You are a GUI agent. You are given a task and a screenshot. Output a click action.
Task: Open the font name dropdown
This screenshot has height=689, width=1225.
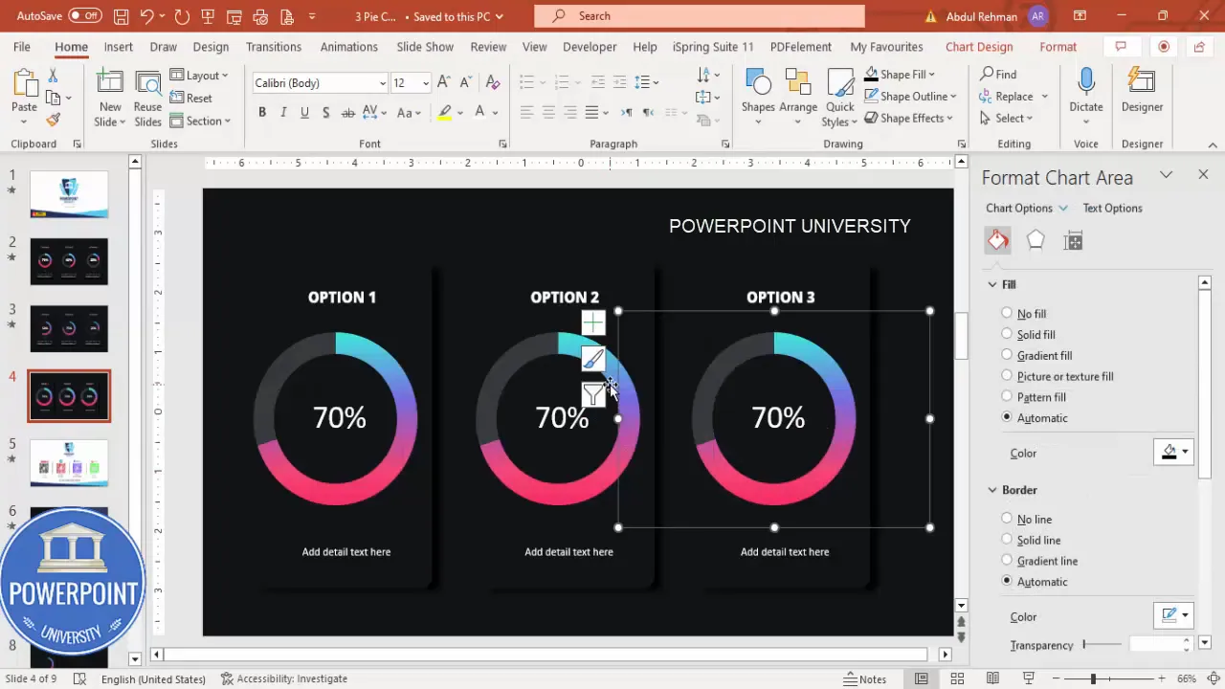[x=383, y=83]
